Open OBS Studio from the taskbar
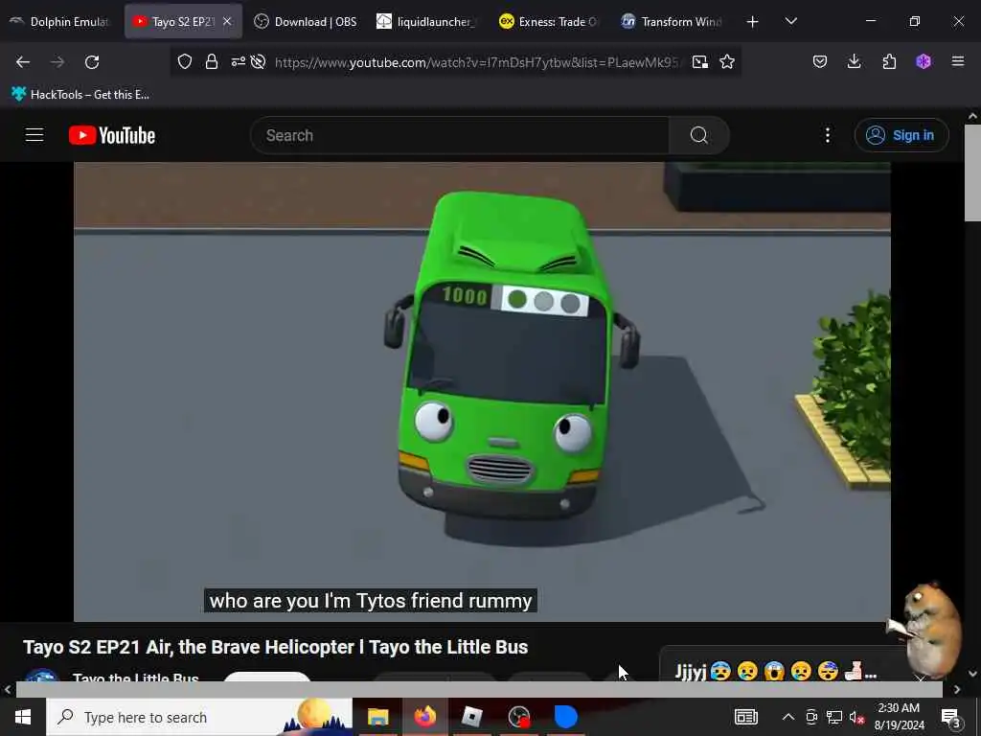 [x=518, y=717]
